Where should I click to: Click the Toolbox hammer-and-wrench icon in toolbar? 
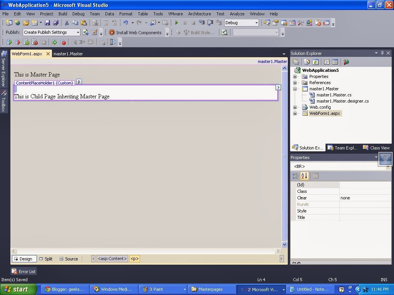tap(301, 23)
